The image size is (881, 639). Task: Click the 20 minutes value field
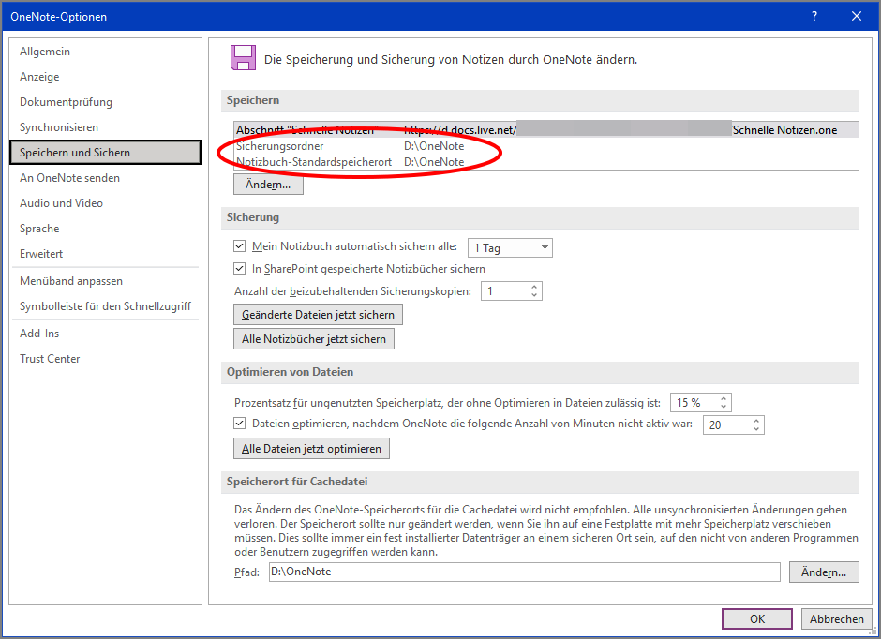click(x=727, y=424)
